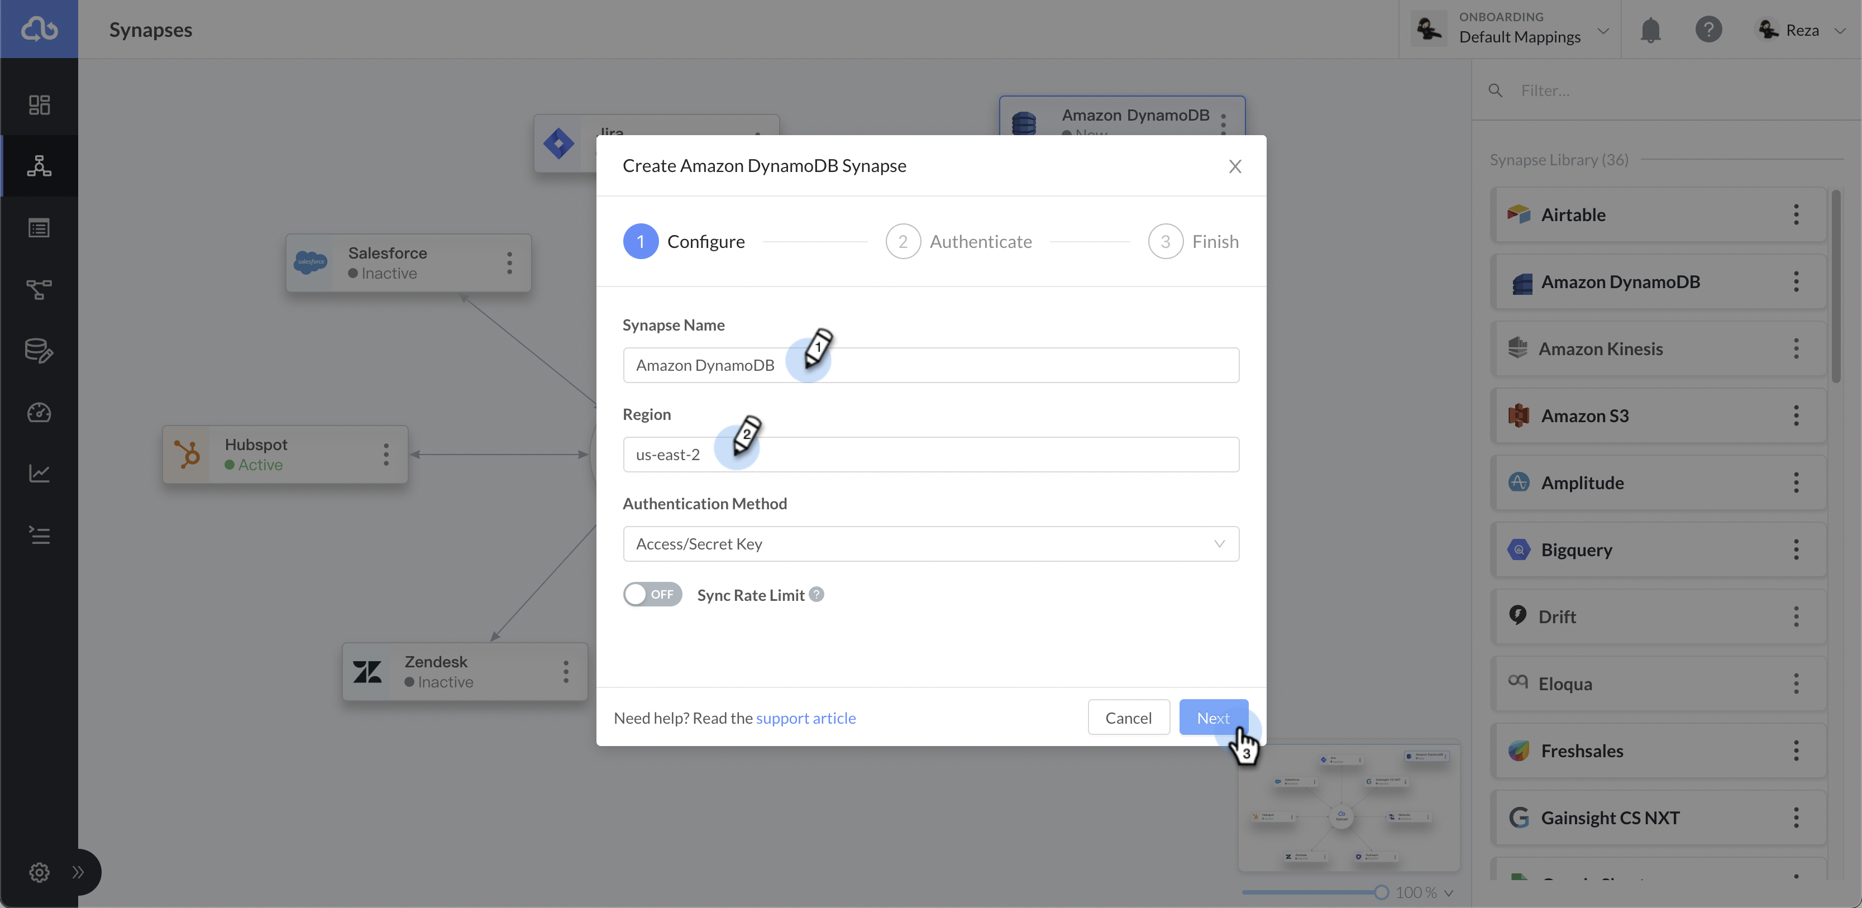Viewport: 1862px width, 908px height.
Task: Open the Synapses sidebar icon
Action: tap(39, 166)
